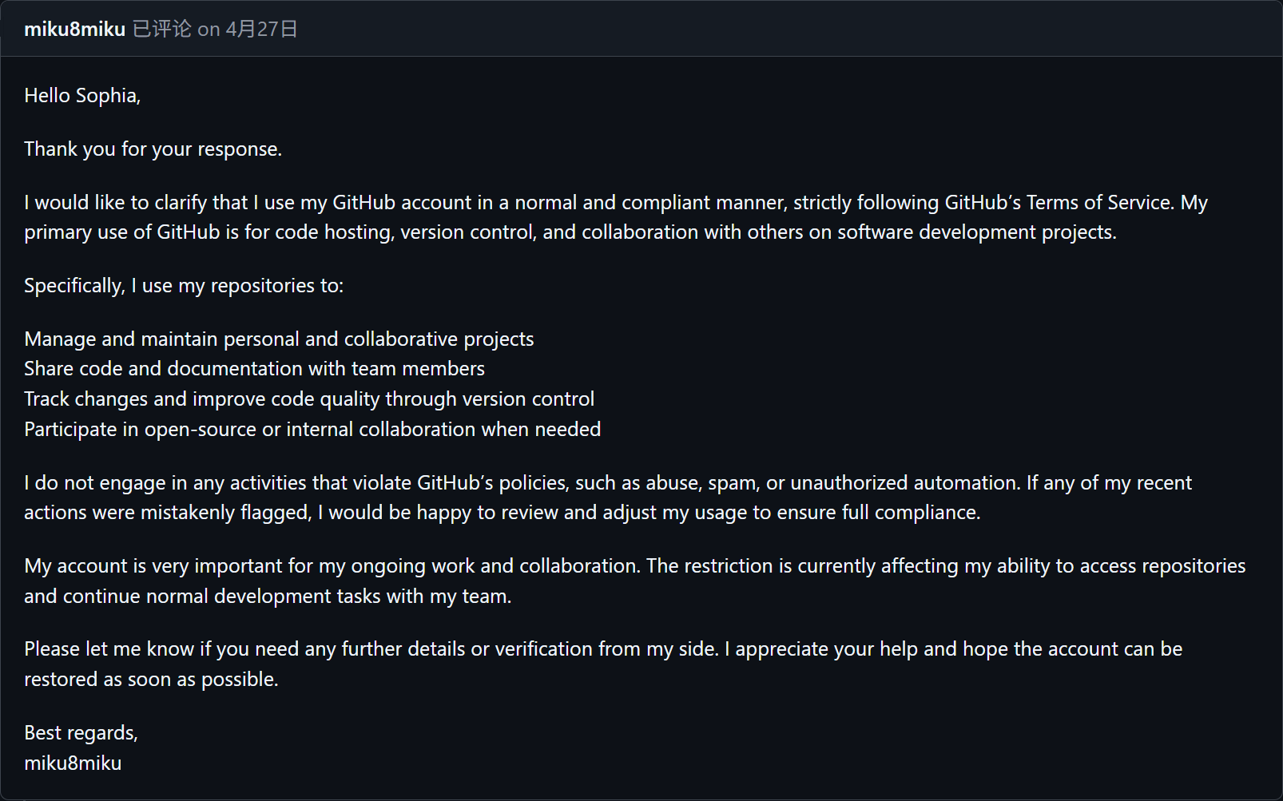The width and height of the screenshot is (1283, 801).
Task: Click the line Share code and documentation
Action: click(254, 369)
